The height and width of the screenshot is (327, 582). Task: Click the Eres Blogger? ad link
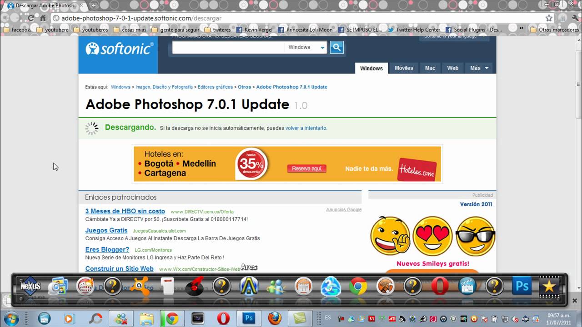tap(107, 249)
